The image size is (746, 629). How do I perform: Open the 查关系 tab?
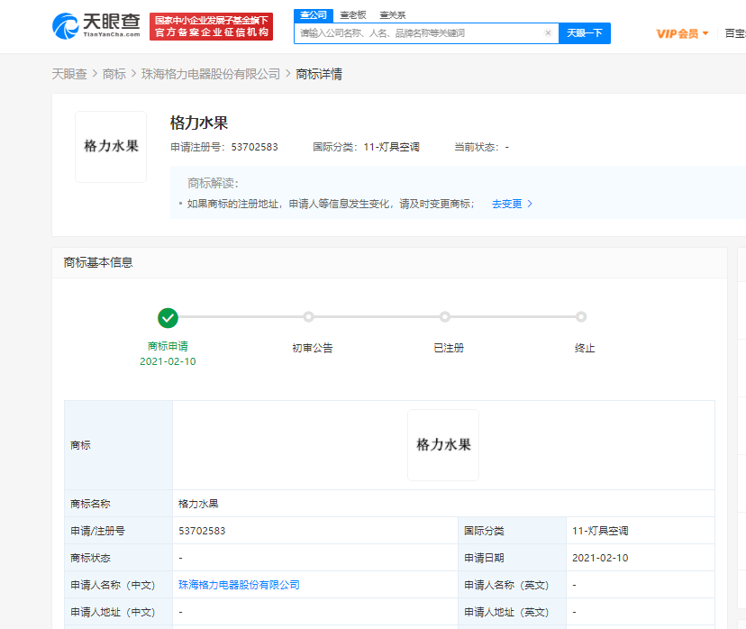(393, 15)
